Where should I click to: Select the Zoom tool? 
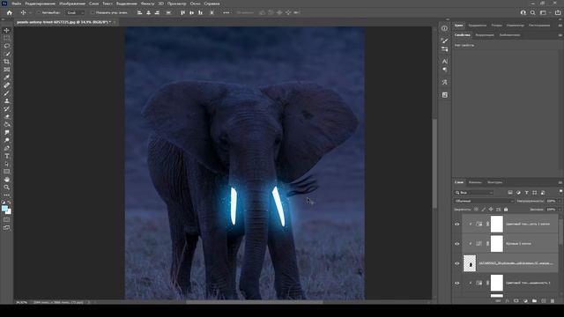(x=6, y=188)
